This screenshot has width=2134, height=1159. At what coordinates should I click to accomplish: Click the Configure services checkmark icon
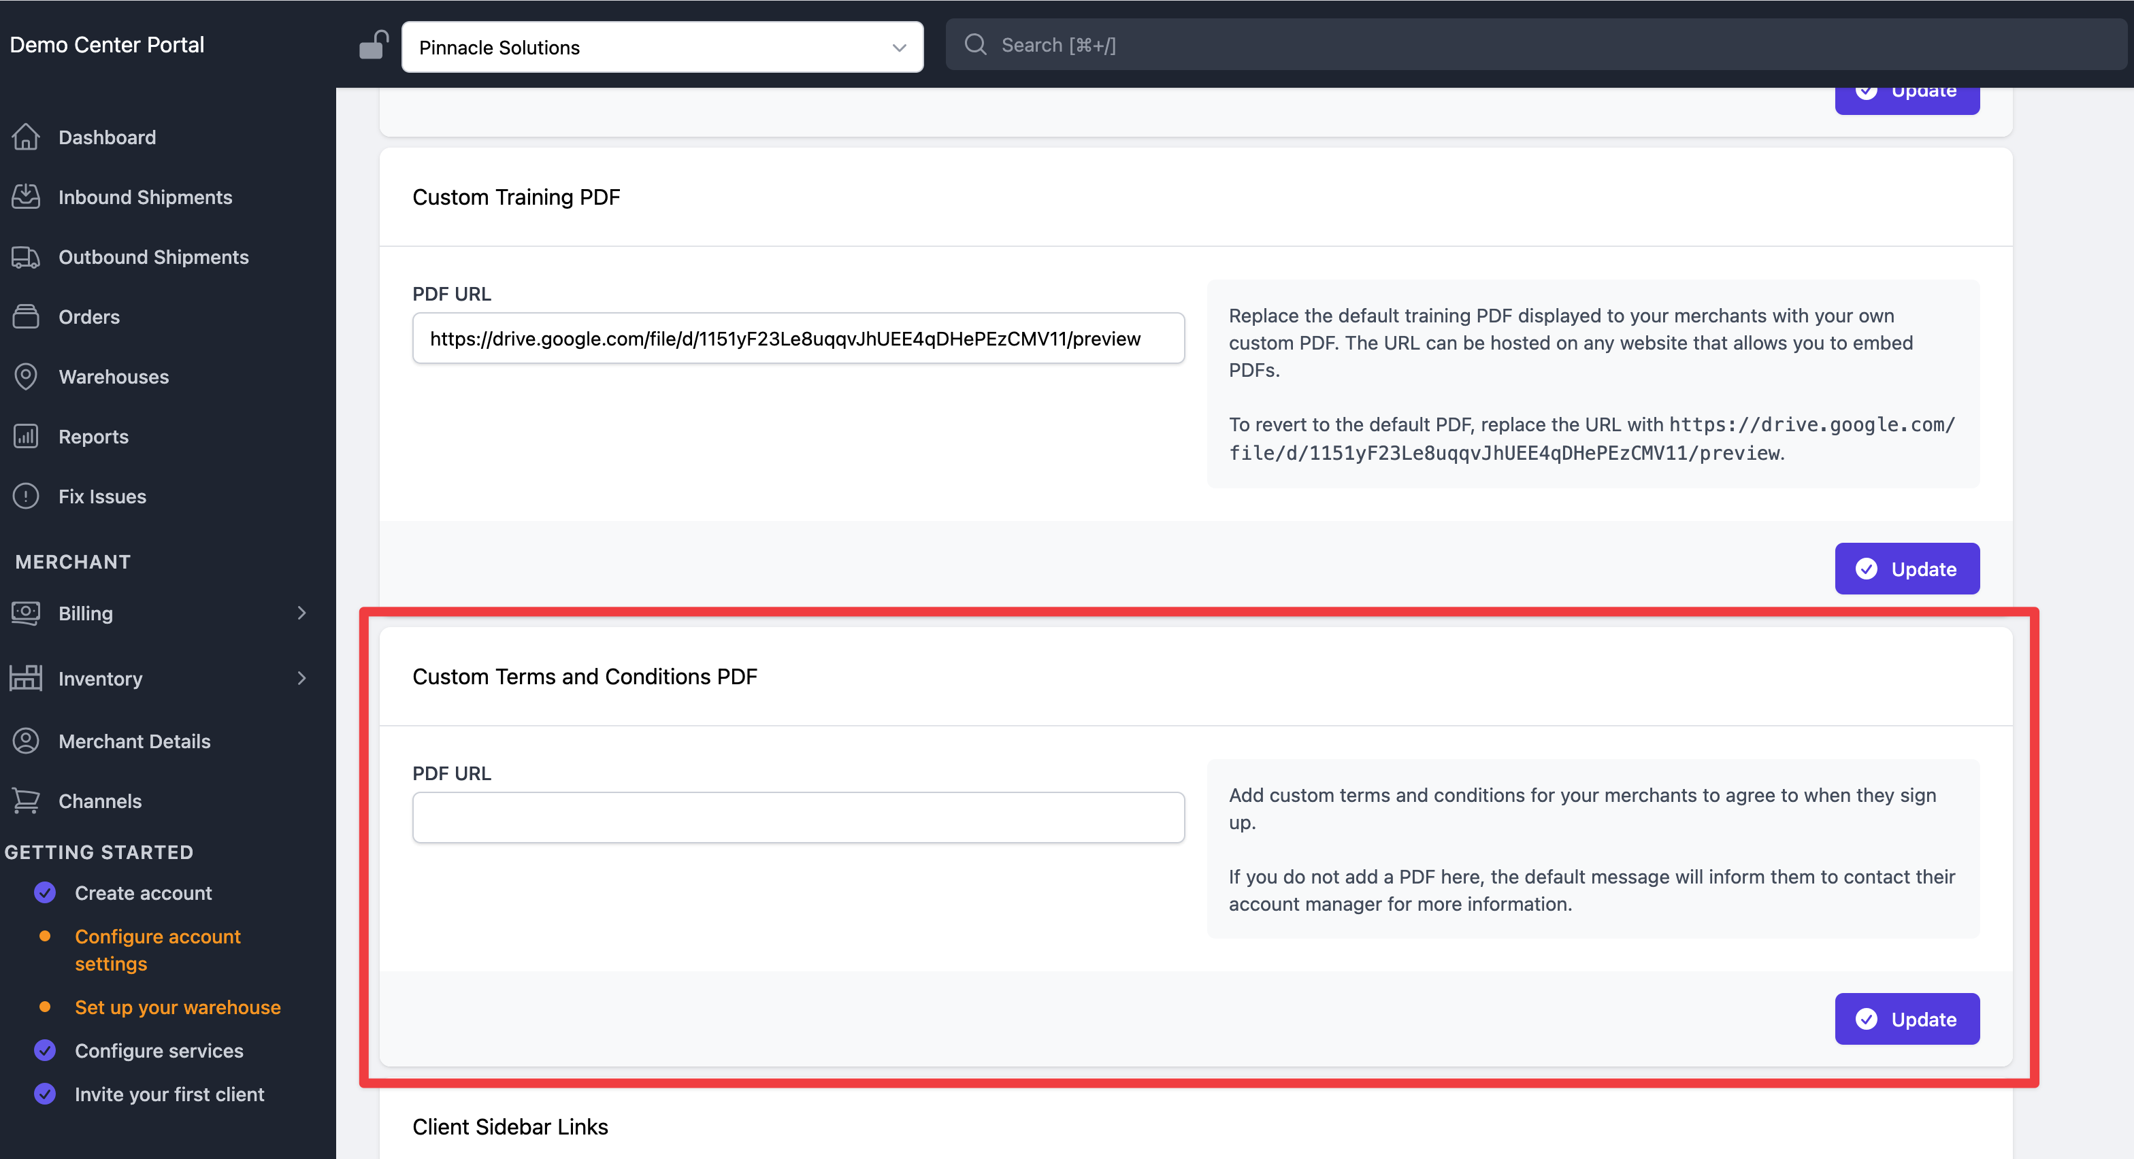[x=45, y=1049]
